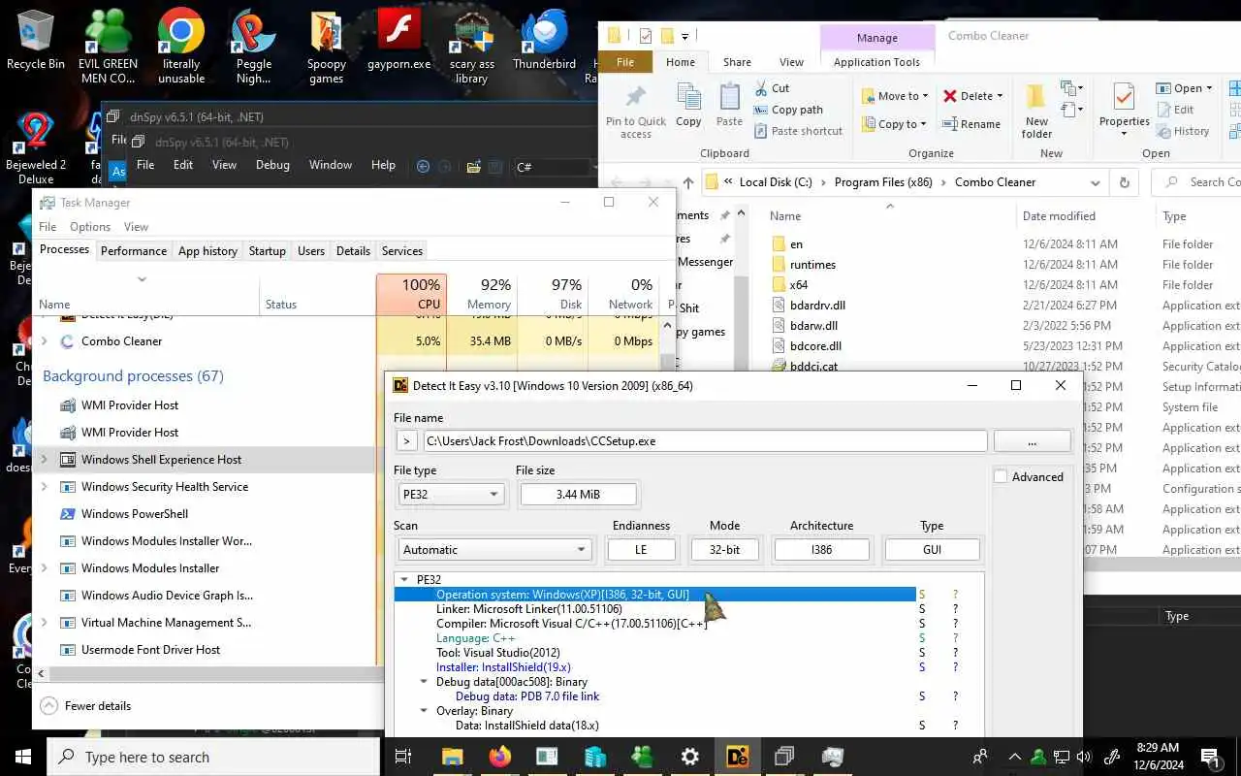Image resolution: width=1241 pixels, height=776 pixels.
Task: Click the '>' button beside File name
Action: click(406, 441)
